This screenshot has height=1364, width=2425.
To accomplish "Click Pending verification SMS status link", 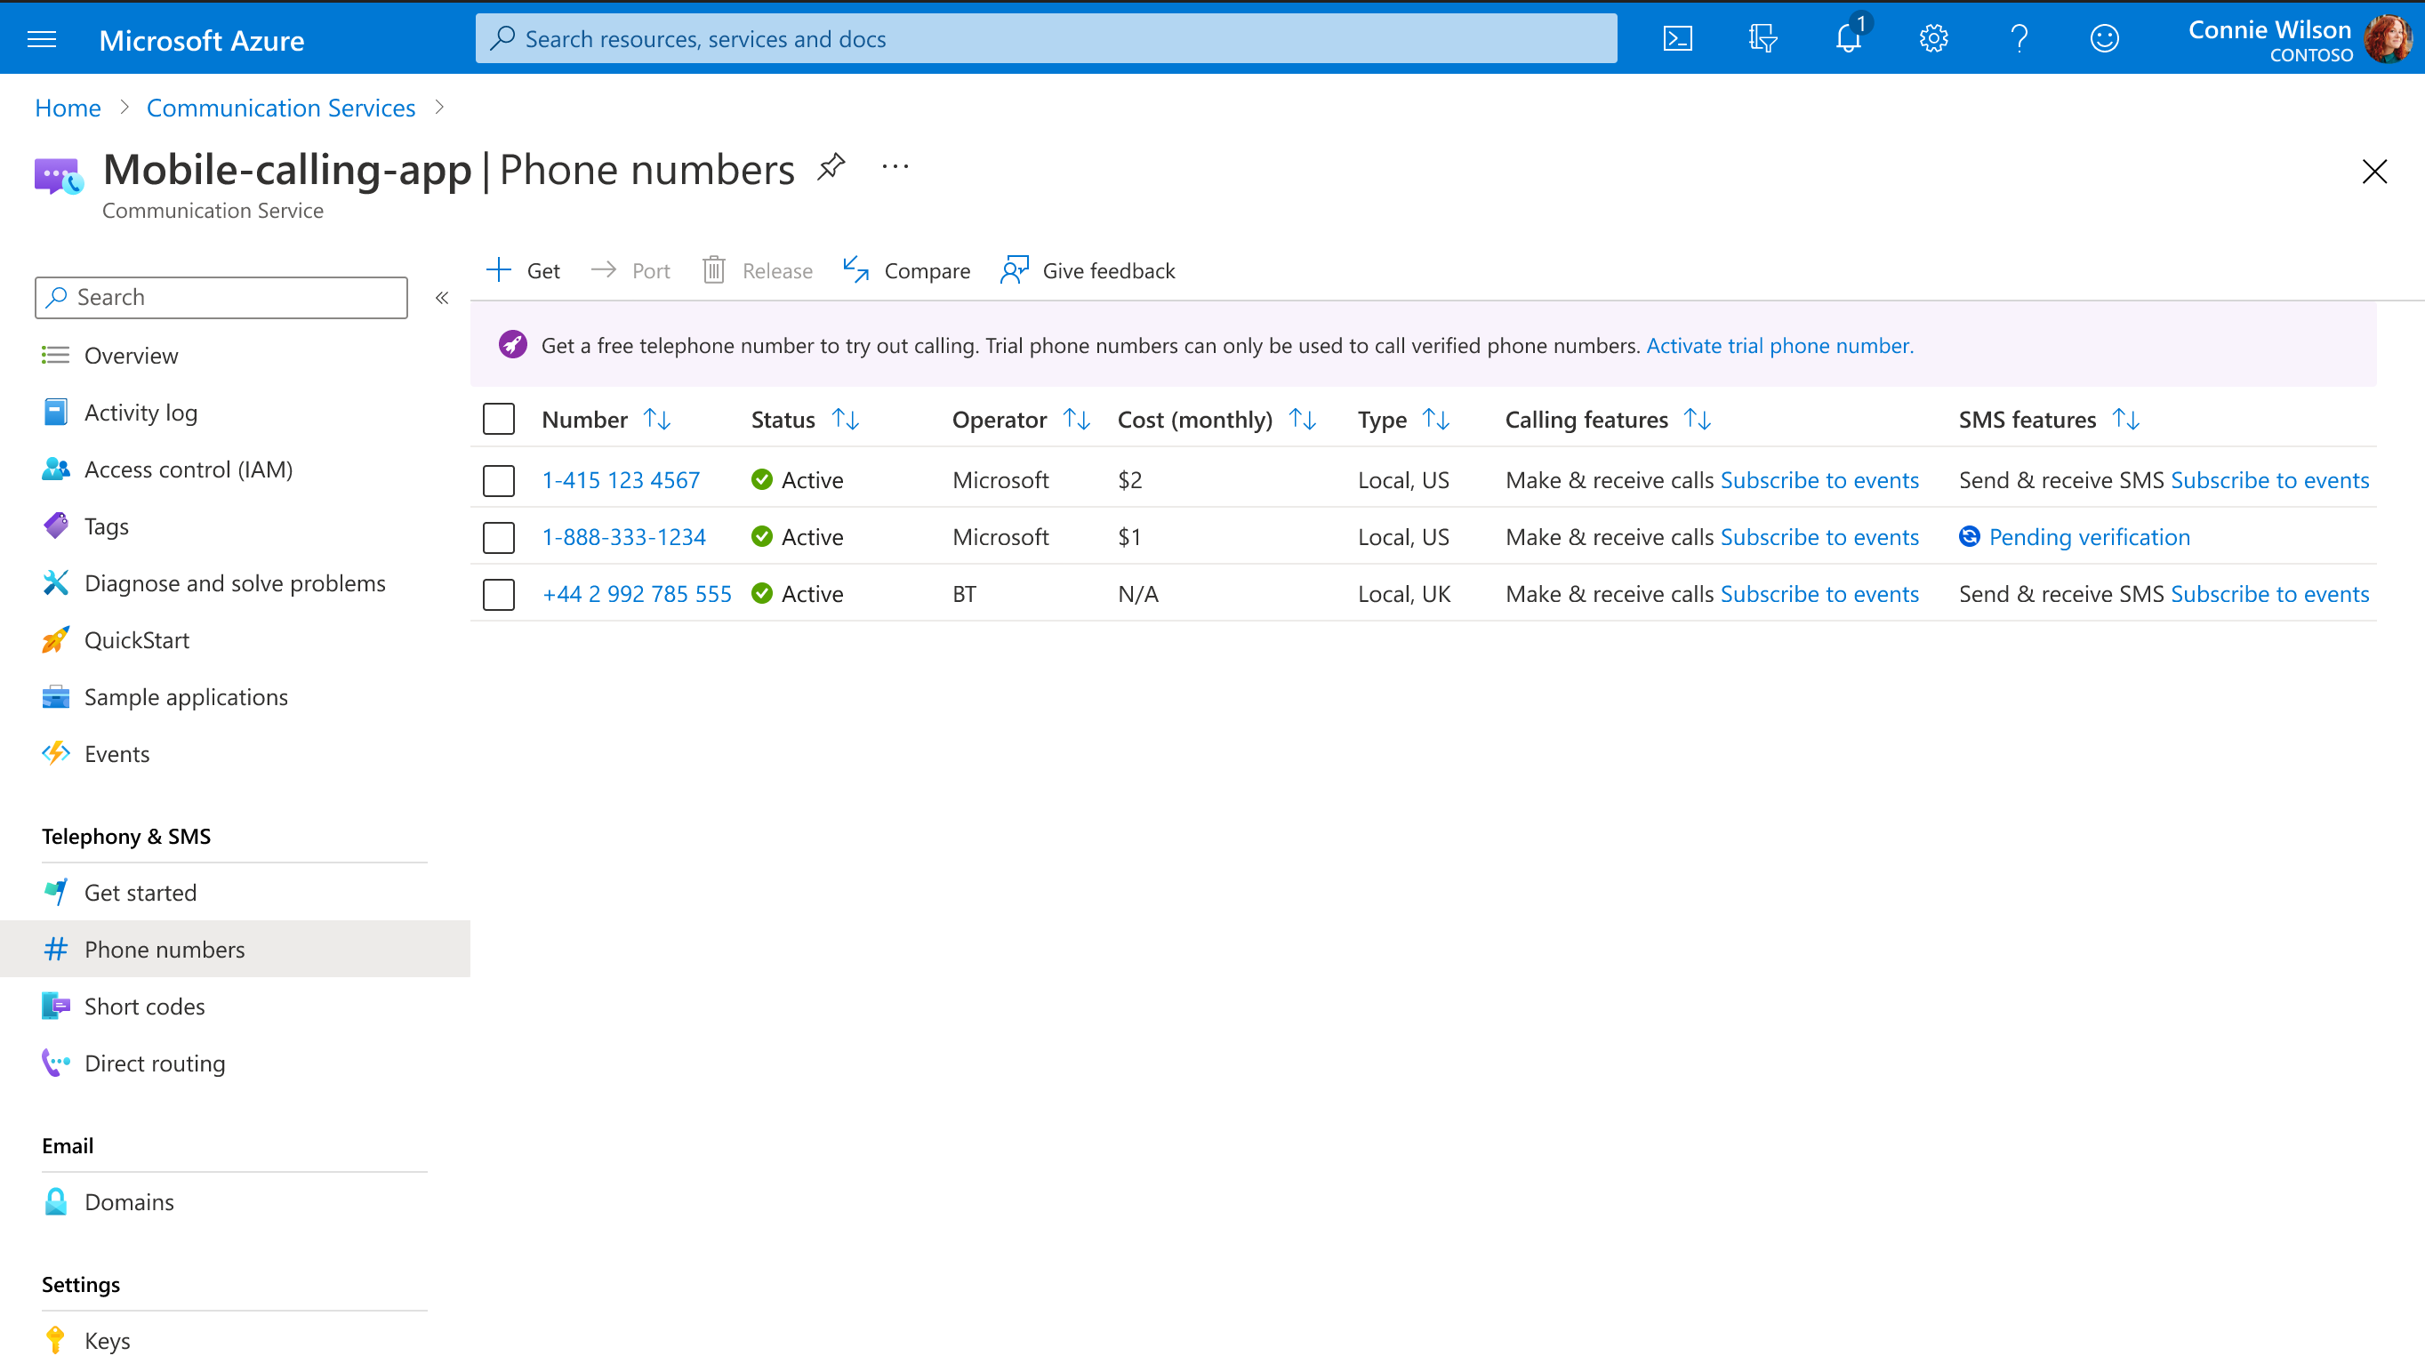I will (x=2091, y=536).
